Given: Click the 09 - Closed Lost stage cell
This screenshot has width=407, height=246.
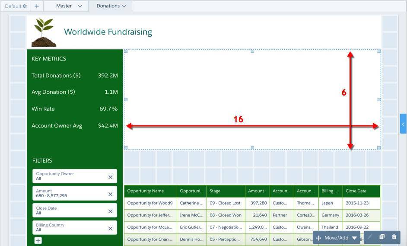Looking at the screenshot, I should pos(226,203).
